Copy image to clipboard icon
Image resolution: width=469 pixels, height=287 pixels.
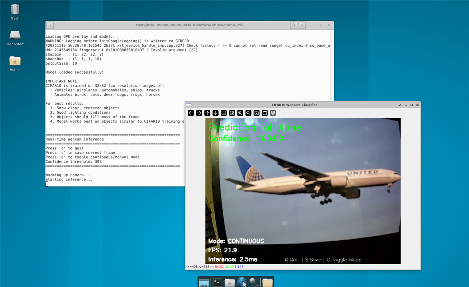[x=265, y=113]
